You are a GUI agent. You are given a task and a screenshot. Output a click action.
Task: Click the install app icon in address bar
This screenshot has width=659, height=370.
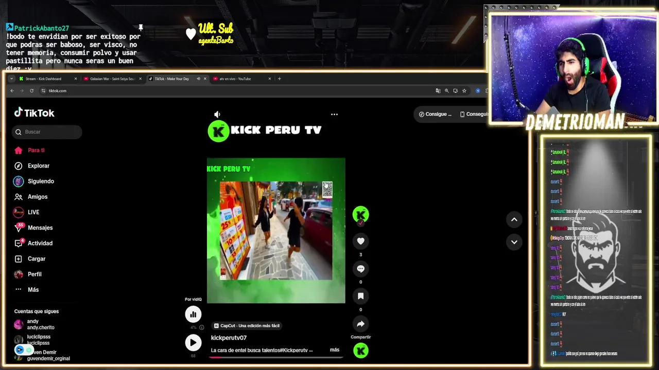pos(455,91)
